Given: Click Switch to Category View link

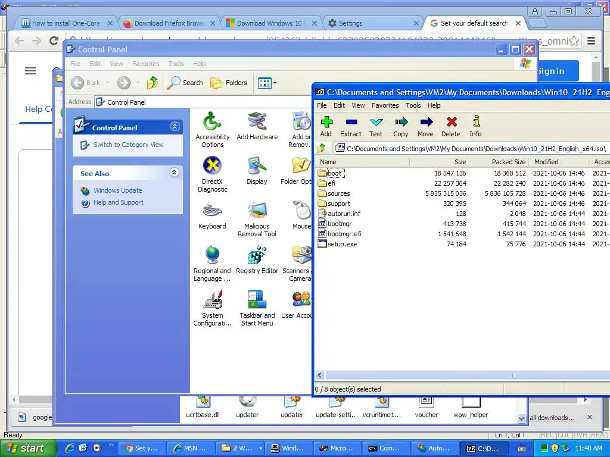Looking at the screenshot, I should (129, 145).
